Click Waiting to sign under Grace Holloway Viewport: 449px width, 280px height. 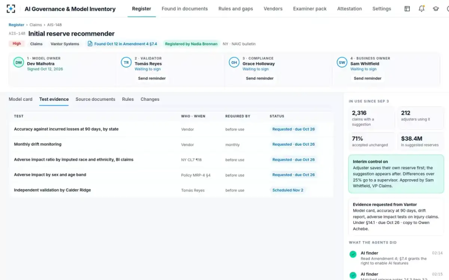(x=256, y=69)
